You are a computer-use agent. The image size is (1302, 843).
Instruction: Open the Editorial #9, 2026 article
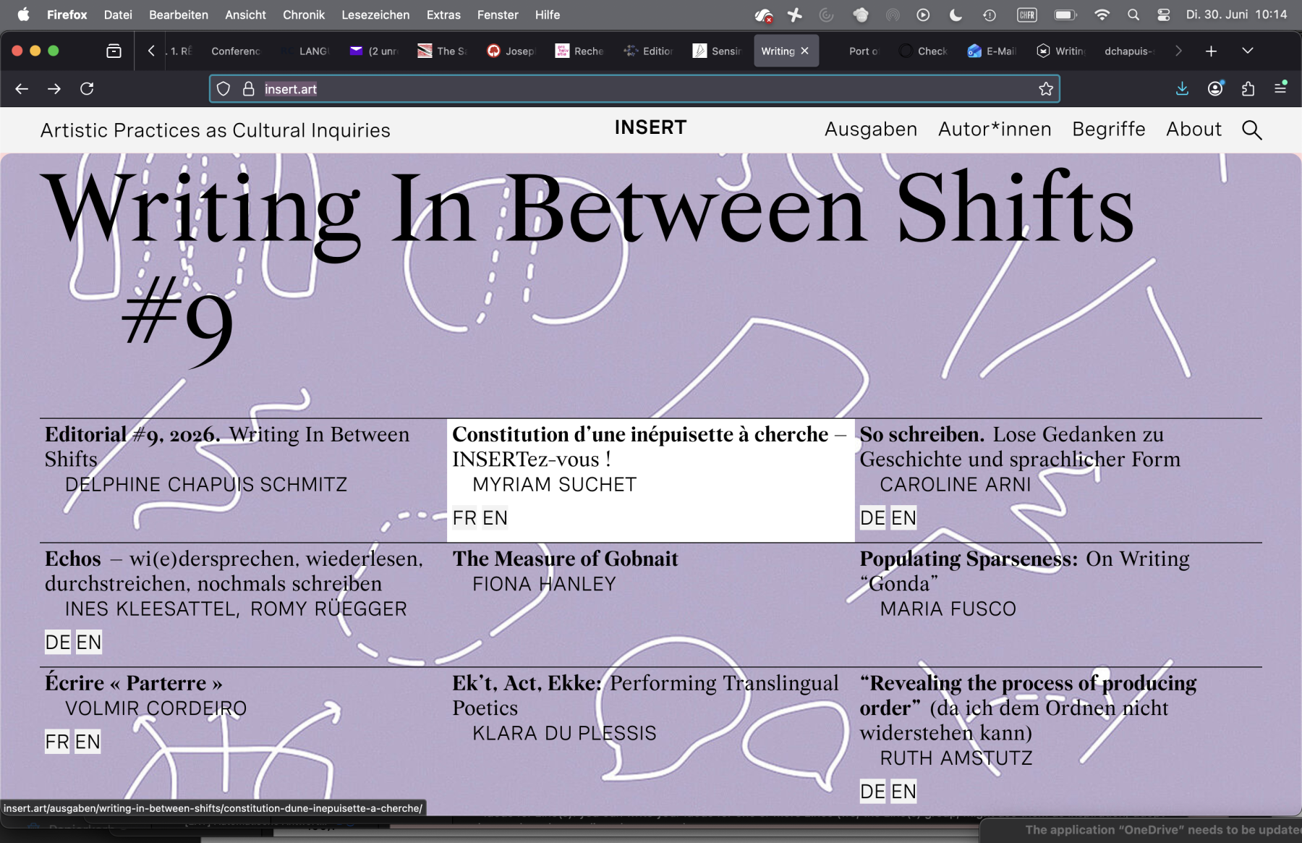point(227,446)
